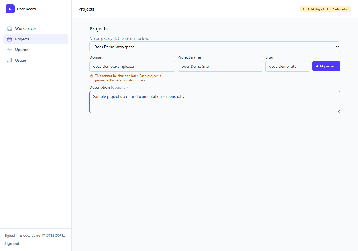Click the lock icon beside domain warning
The image size is (358, 251).
[x=91, y=76]
